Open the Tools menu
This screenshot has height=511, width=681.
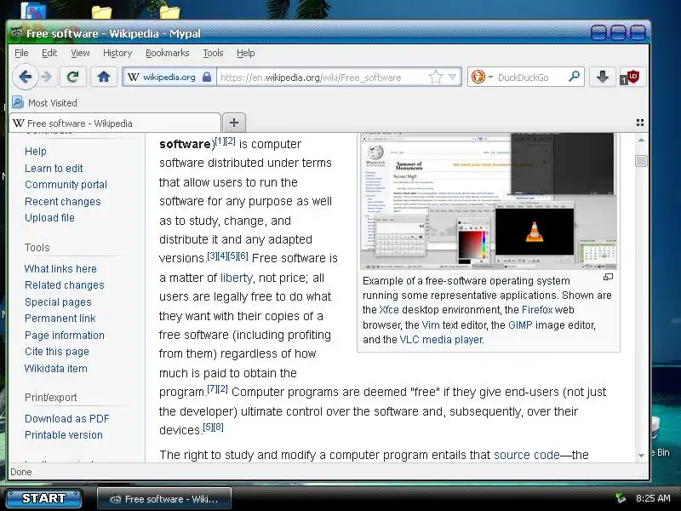point(213,53)
